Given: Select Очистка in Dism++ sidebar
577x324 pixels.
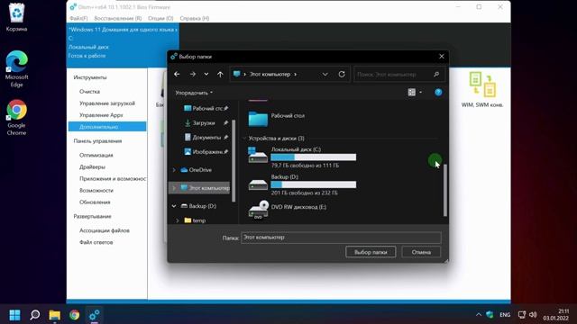Looking at the screenshot, I should pos(89,92).
